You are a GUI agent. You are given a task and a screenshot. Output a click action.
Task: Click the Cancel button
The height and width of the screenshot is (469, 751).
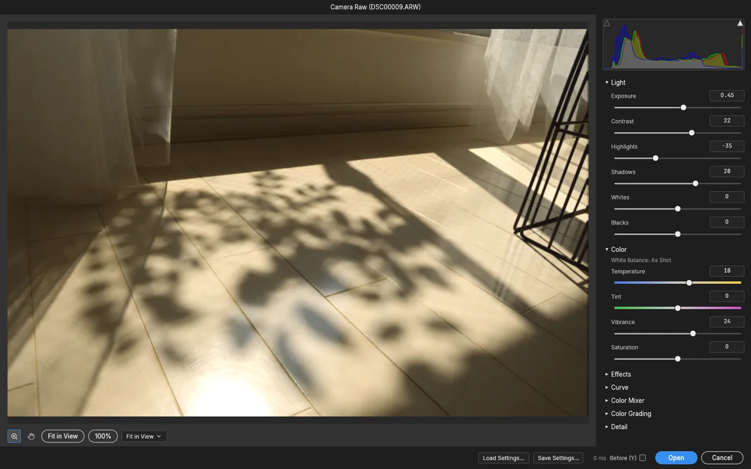(x=722, y=458)
